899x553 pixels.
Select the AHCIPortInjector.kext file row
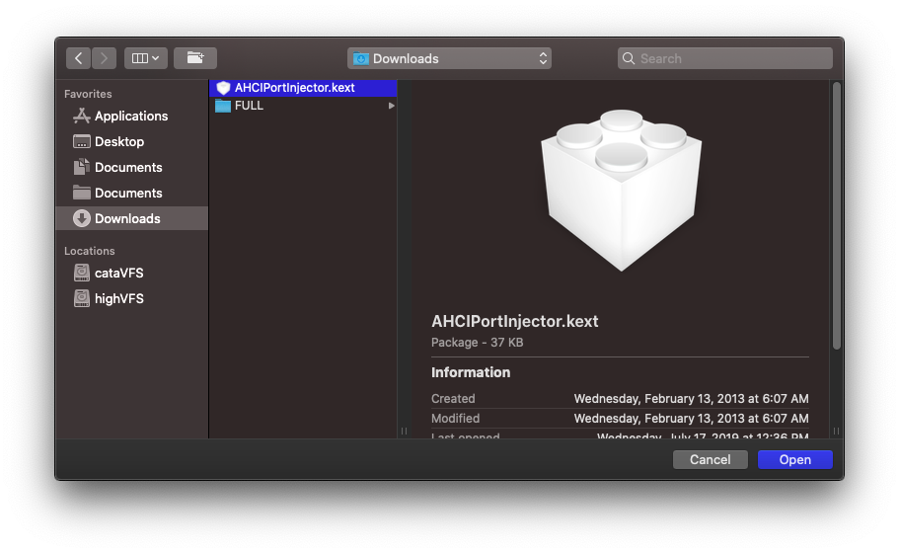click(303, 88)
